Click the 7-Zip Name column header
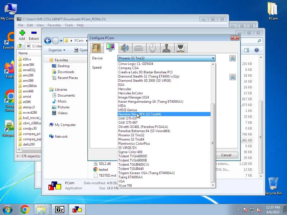The width and height of the screenshot is (287, 215). pyautogui.click(x=29, y=53)
